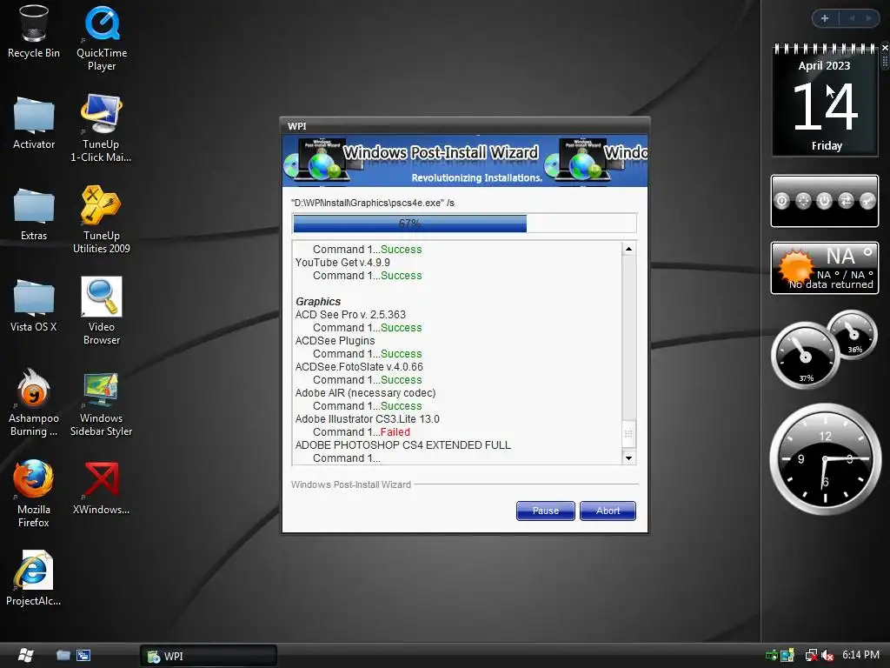
Task: Click the standby spinner icon in gadget
Action: coord(803,201)
